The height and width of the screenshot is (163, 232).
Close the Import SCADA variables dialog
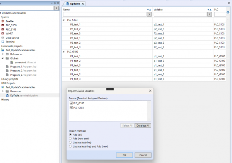coord(150,91)
